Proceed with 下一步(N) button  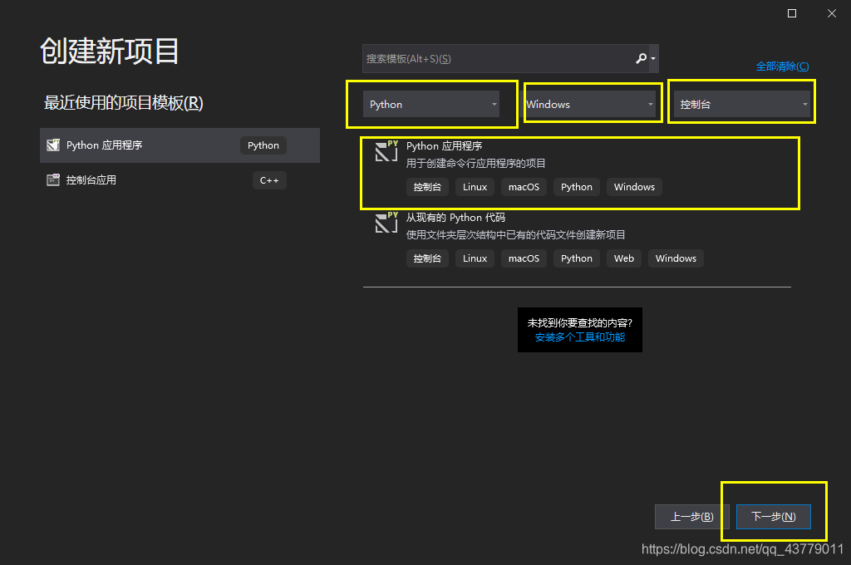(x=774, y=517)
